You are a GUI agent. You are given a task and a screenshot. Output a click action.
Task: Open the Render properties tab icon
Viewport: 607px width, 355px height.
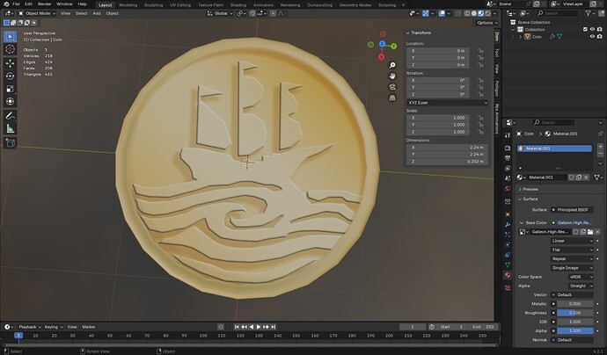pos(508,149)
